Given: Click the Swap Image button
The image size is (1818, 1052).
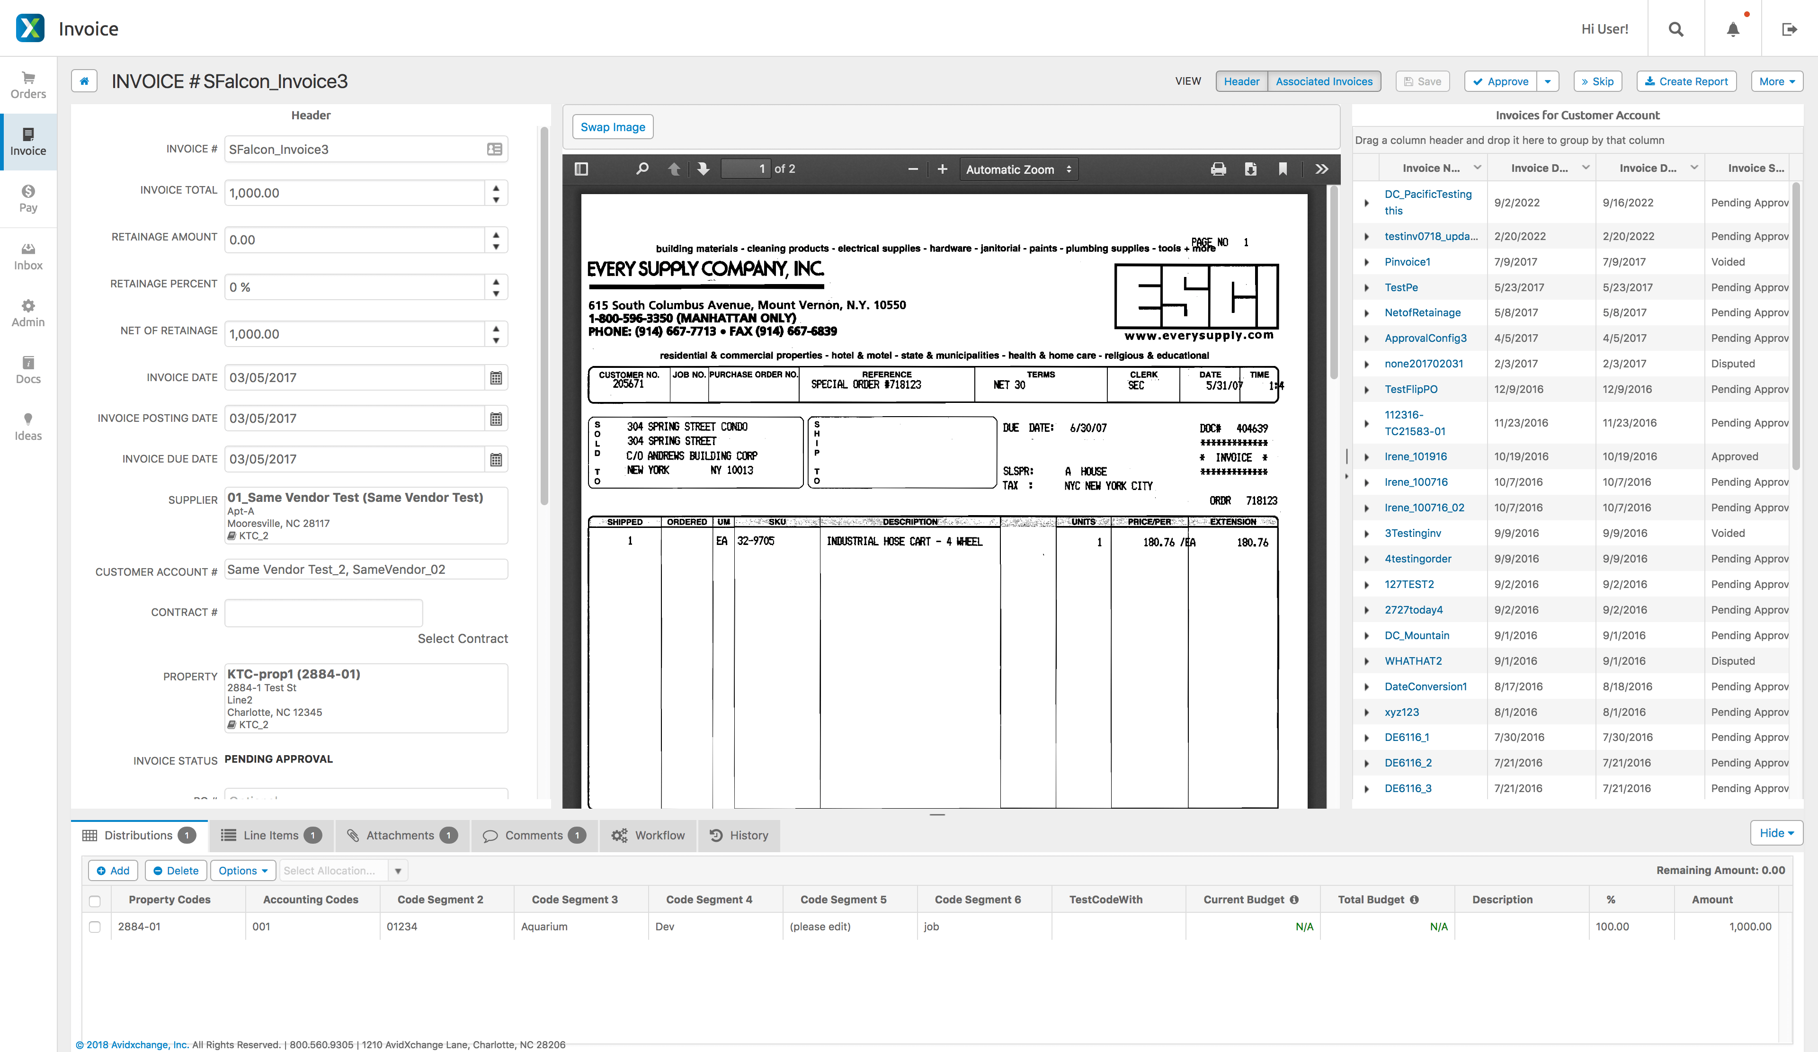Looking at the screenshot, I should coord(613,127).
